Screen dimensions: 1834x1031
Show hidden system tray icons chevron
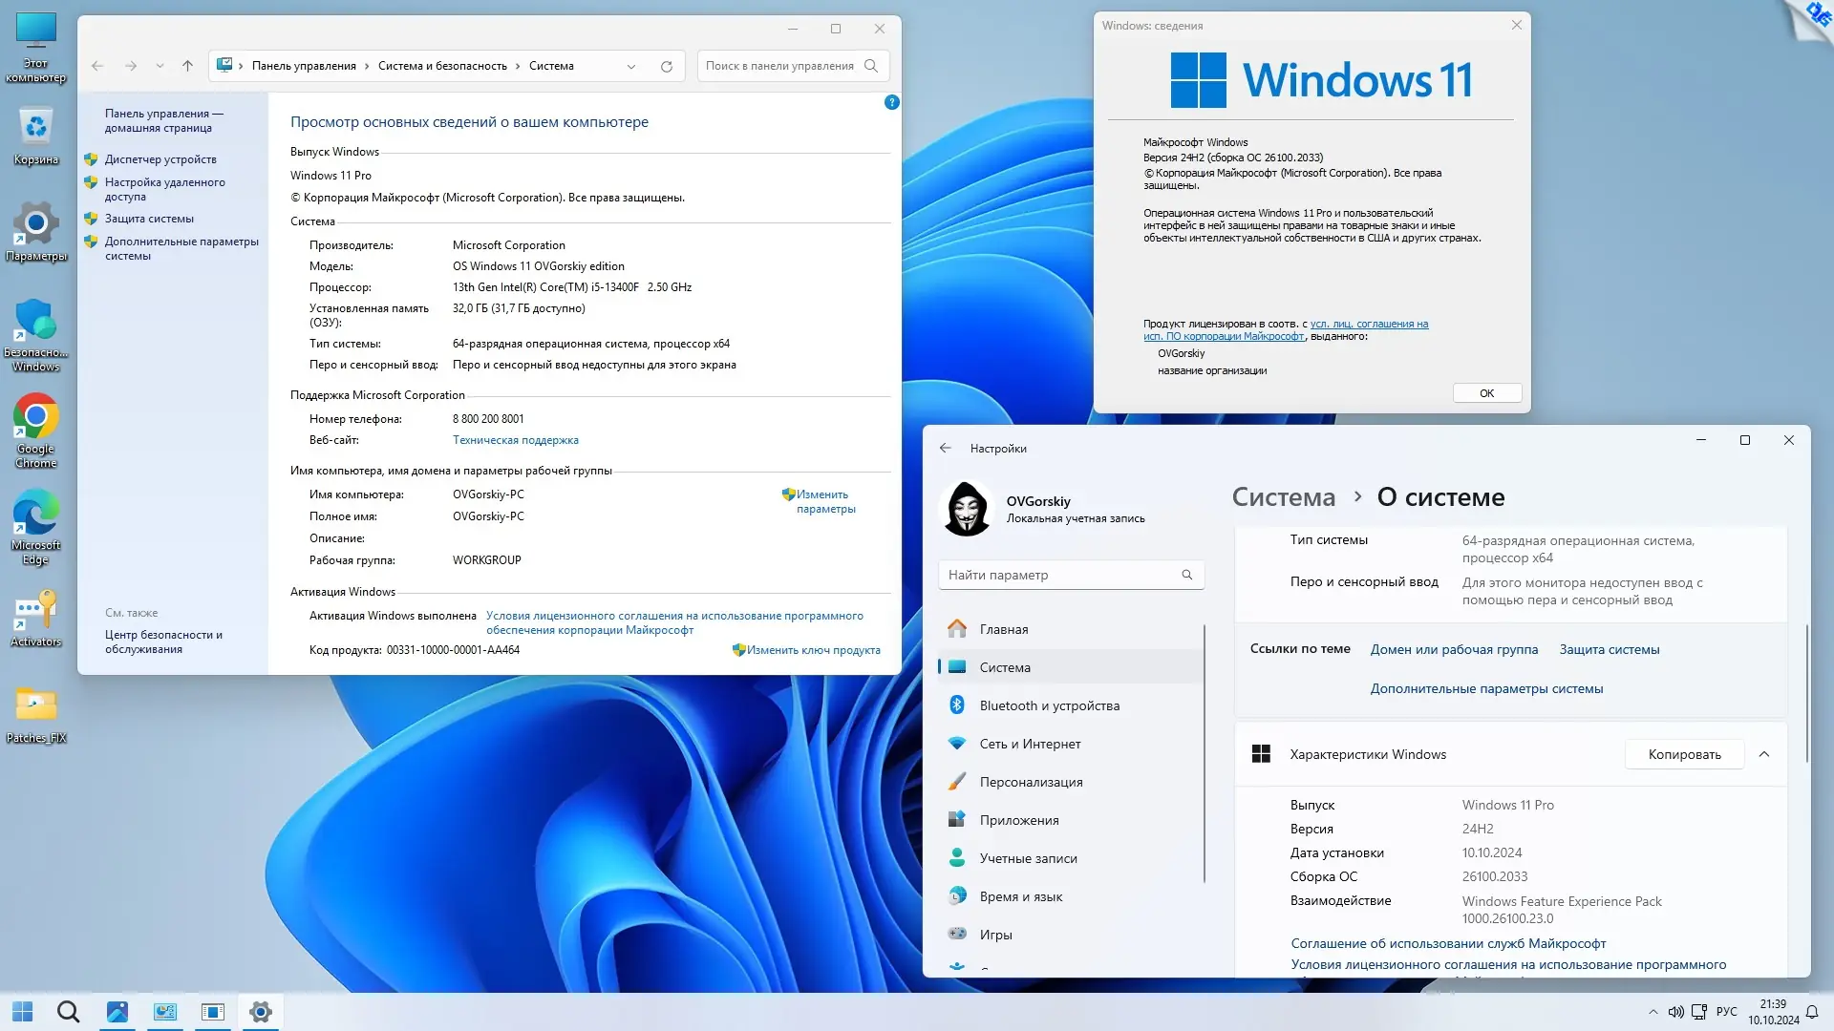(x=1653, y=1012)
